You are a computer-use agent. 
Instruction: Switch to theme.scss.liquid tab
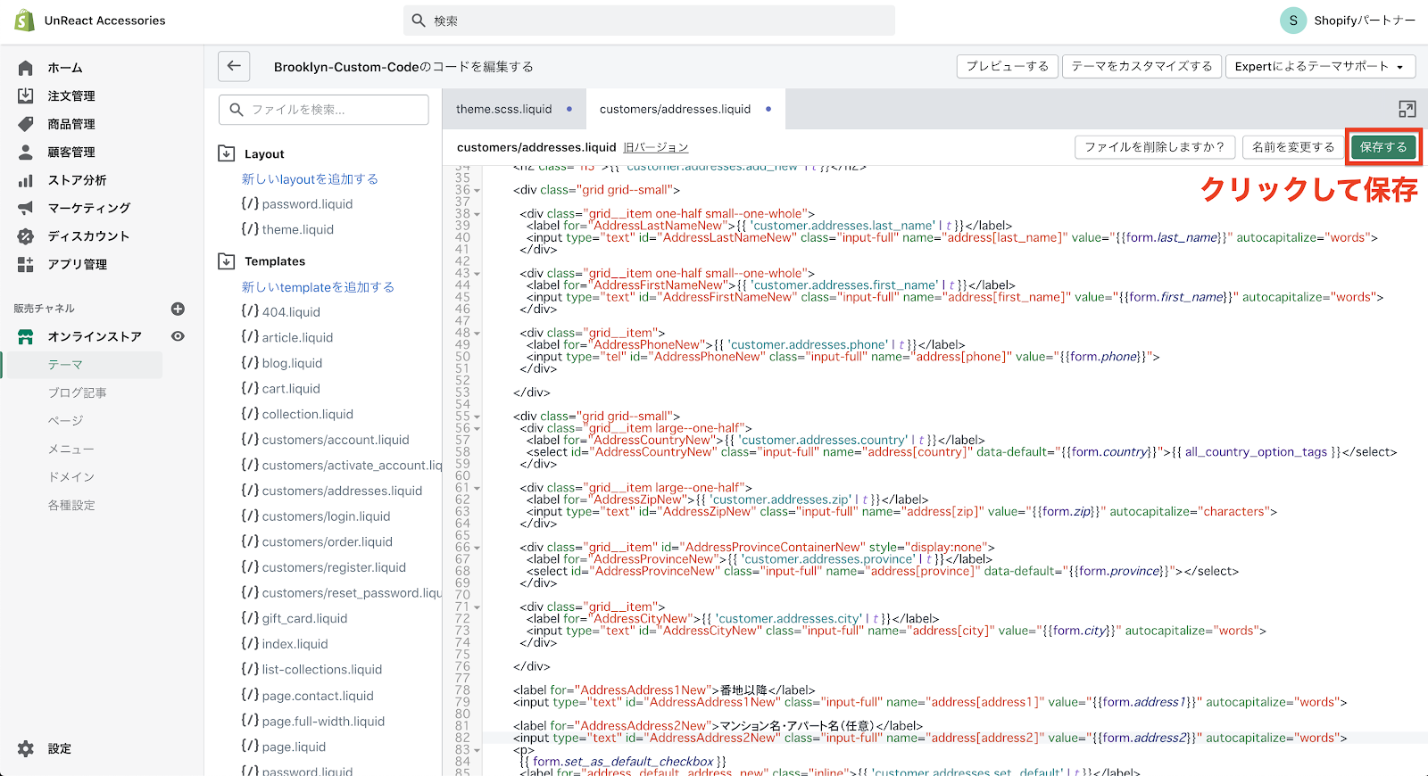(503, 109)
